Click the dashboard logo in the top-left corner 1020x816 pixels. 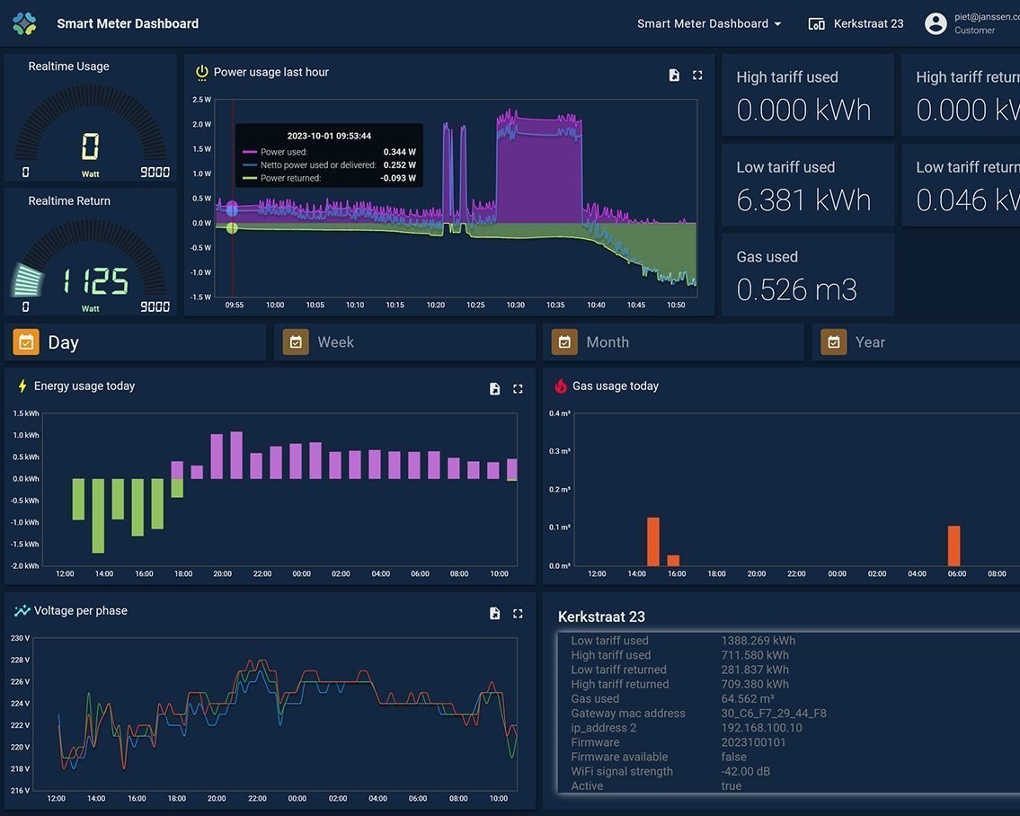point(23,23)
